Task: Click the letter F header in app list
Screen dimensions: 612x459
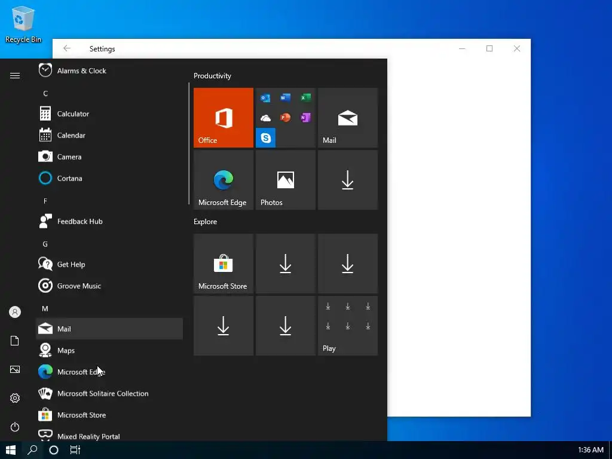Action: pyautogui.click(x=45, y=201)
